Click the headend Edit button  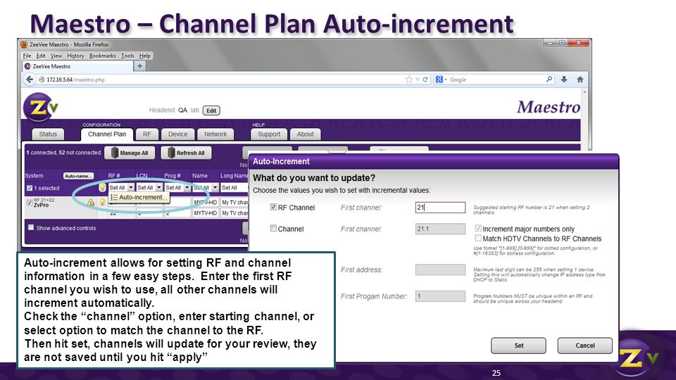point(211,110)
